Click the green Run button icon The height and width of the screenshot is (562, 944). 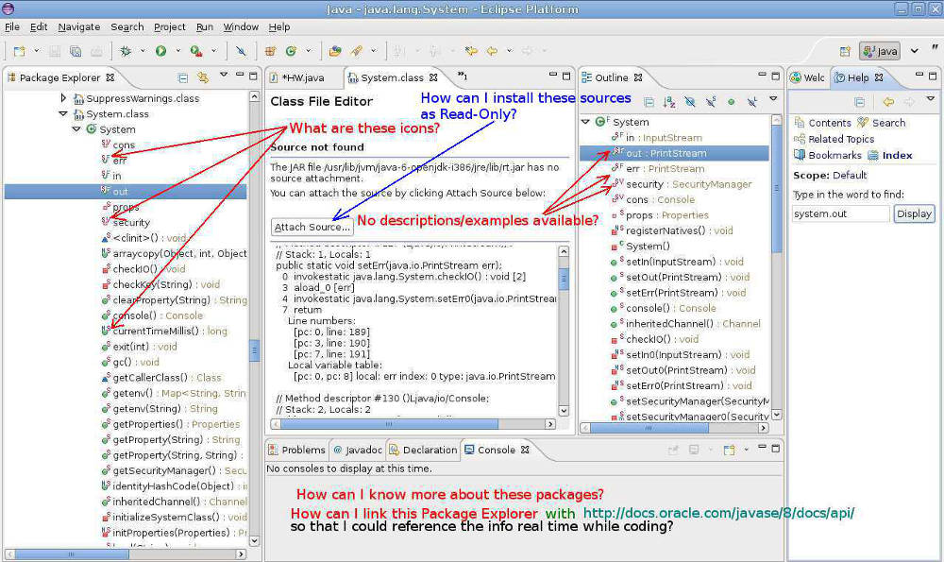160,51
